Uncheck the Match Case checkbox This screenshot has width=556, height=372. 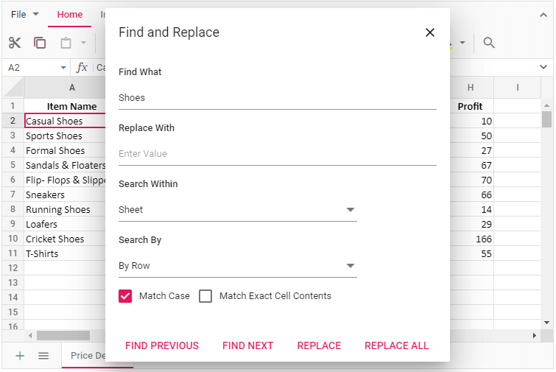click(125, 296)
